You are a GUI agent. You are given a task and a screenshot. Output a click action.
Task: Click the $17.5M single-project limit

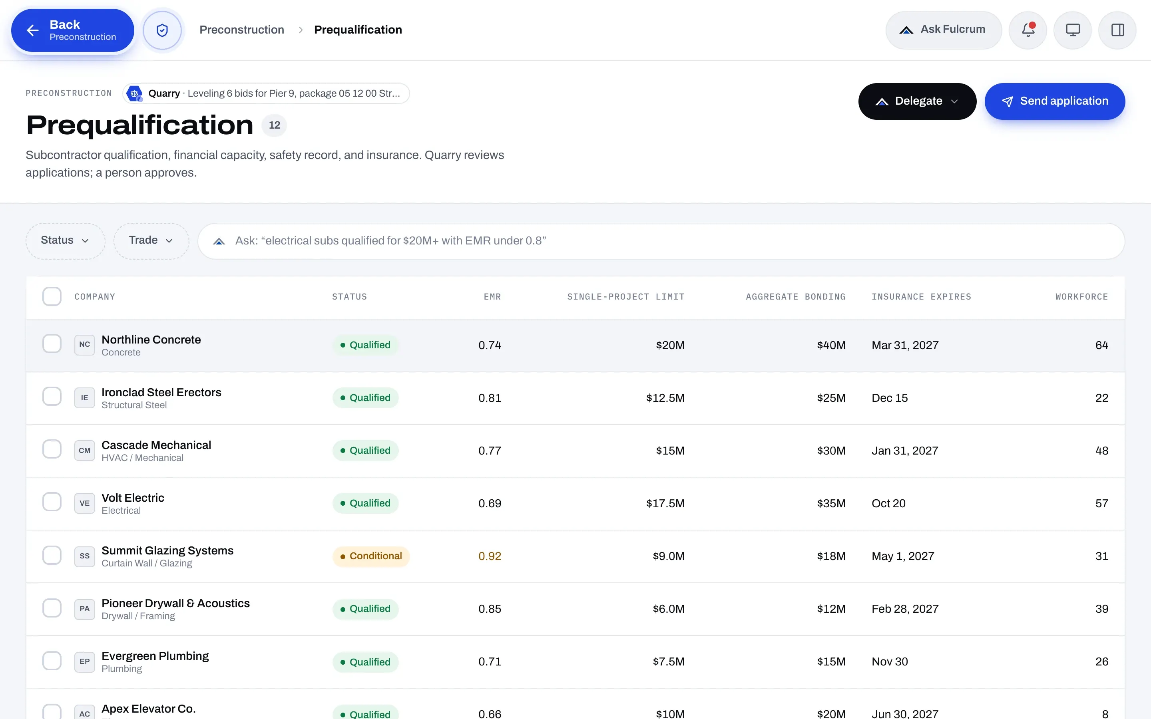[665, 504]
